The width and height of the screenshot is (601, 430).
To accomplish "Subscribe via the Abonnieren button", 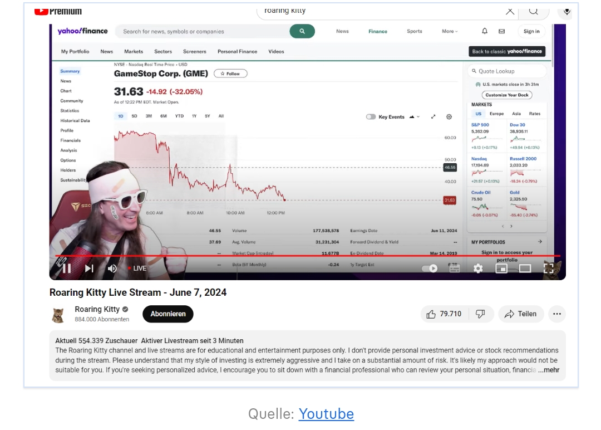I will click(x=168, y=314).
